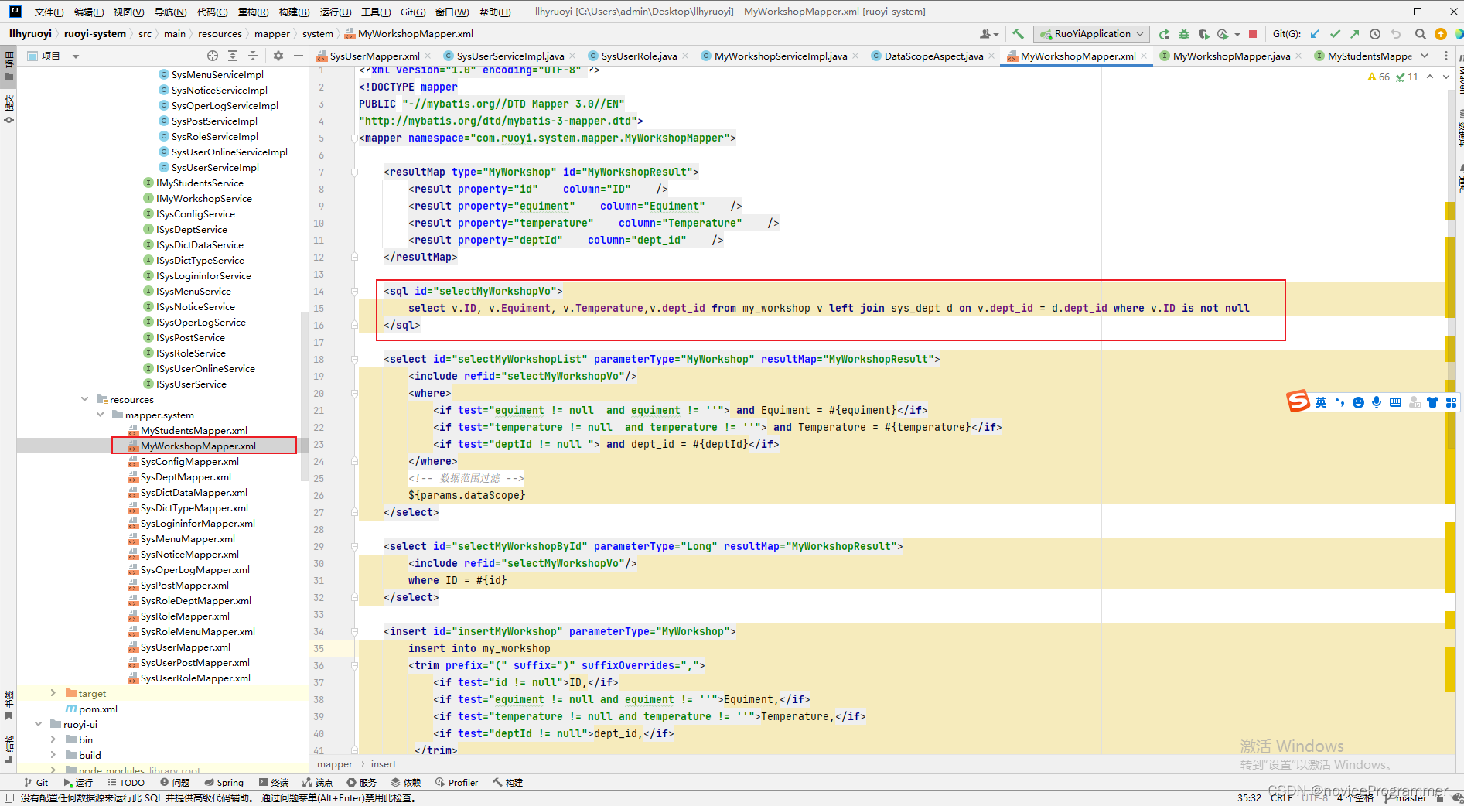Close the SysUserRole.java tab
Viewport: 1464px width, 806px height.
[685, 56]
